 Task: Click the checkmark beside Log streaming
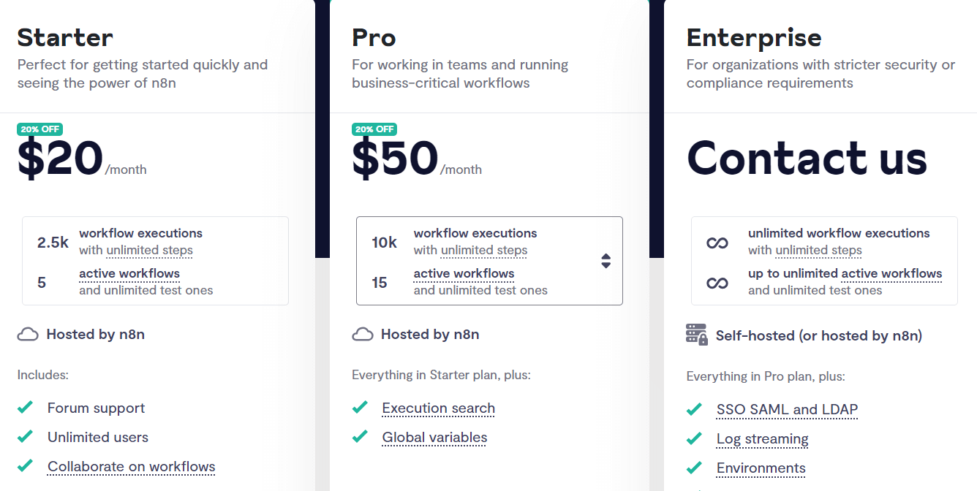(694, 439)
